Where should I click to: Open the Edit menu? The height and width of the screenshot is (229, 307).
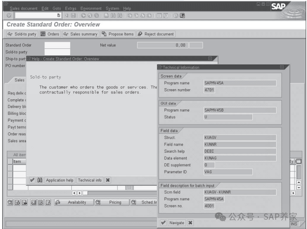tap(45, 8)
